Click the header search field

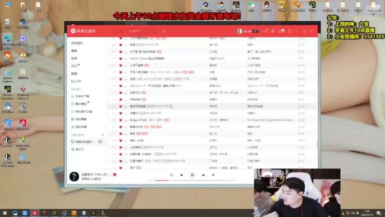pos(143,31)
